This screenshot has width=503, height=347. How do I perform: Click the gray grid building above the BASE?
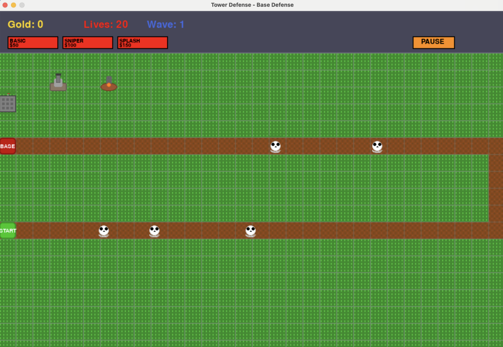[x=8, y=103]
